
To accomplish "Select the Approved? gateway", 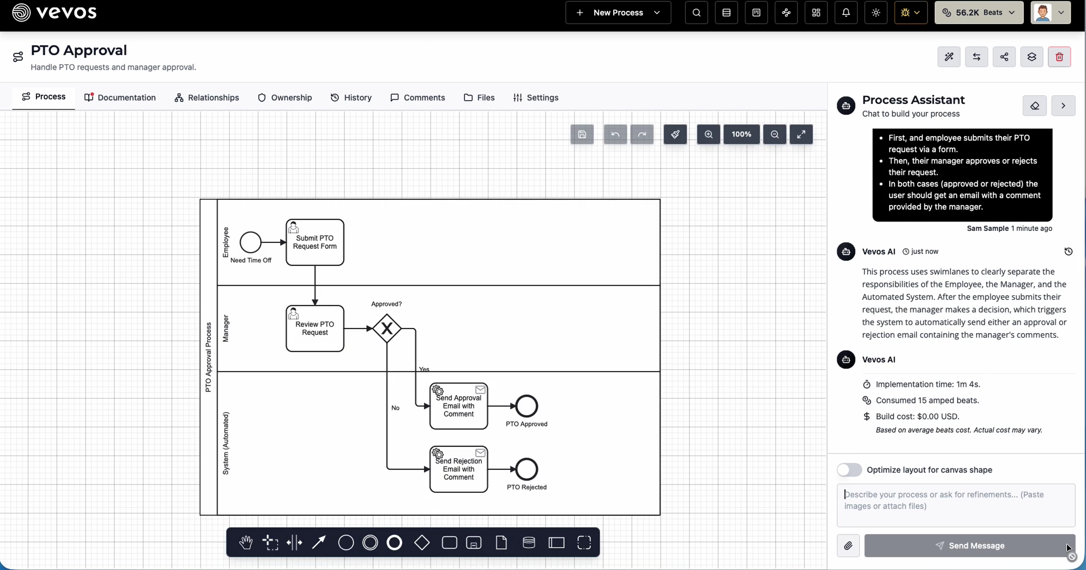I will pyautogui.click(x=387, y=328).
